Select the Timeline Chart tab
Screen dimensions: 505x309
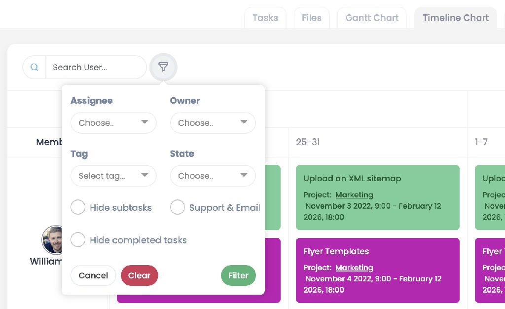455,18
